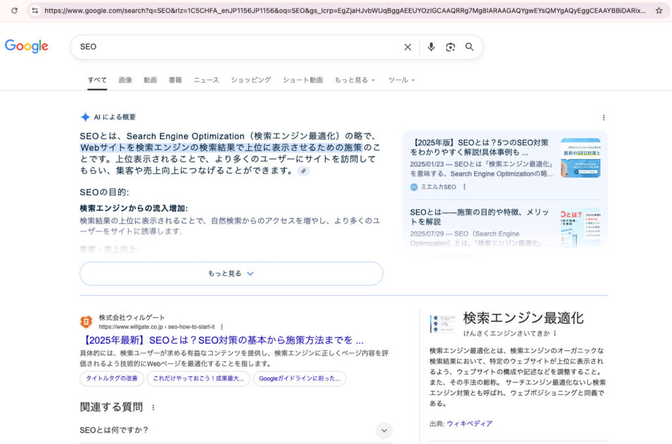Open the 【2025年最新】SEOとは？ result title
The width and height of the screenshot is (672, 444).
tap(222, 340)
